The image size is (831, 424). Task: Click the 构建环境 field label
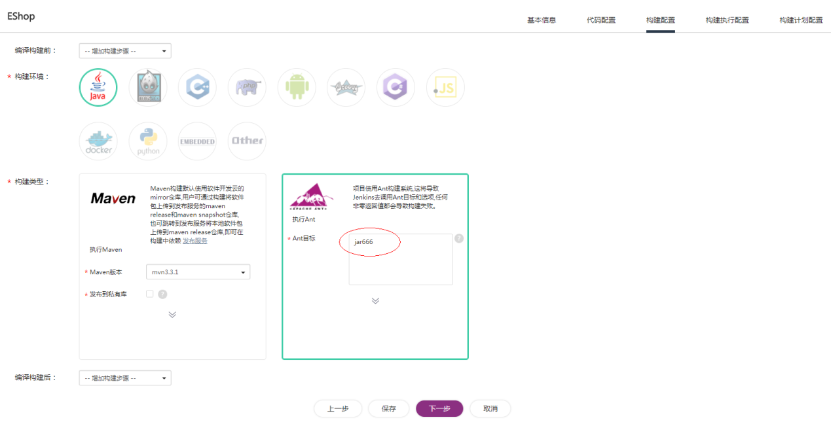point(32,77)
